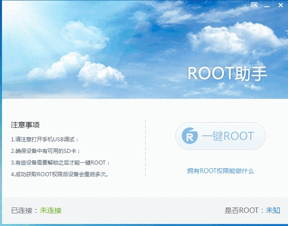Select the note about 可用的SD卡
Screen dimensions: 288x226
pos(45,151)
